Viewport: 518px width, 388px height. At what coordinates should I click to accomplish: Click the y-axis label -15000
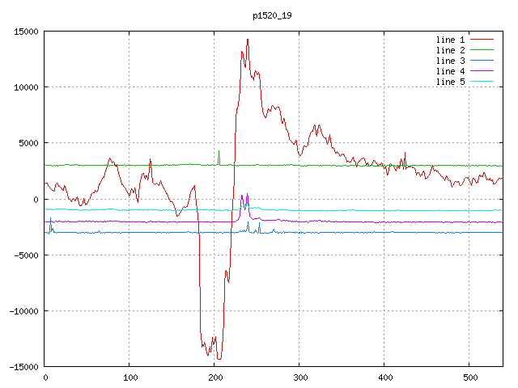23,367
